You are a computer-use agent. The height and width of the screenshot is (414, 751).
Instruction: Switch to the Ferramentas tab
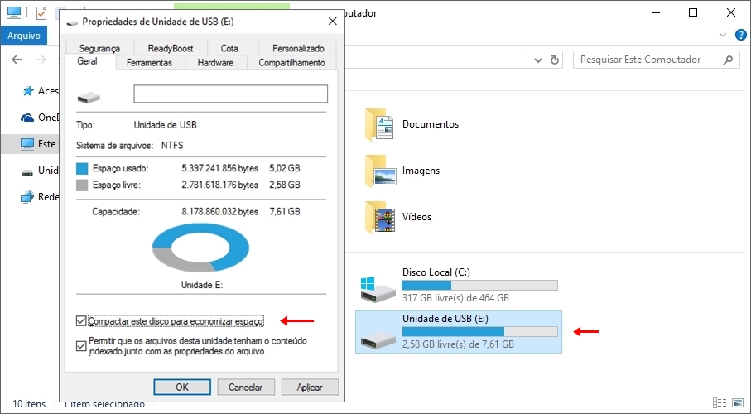pyautogui.click(x=149, y=63)
